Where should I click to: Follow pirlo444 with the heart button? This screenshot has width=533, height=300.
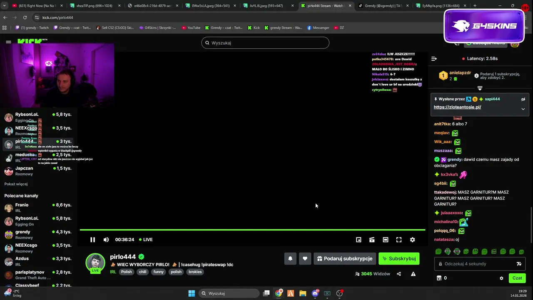click(305, 258)
